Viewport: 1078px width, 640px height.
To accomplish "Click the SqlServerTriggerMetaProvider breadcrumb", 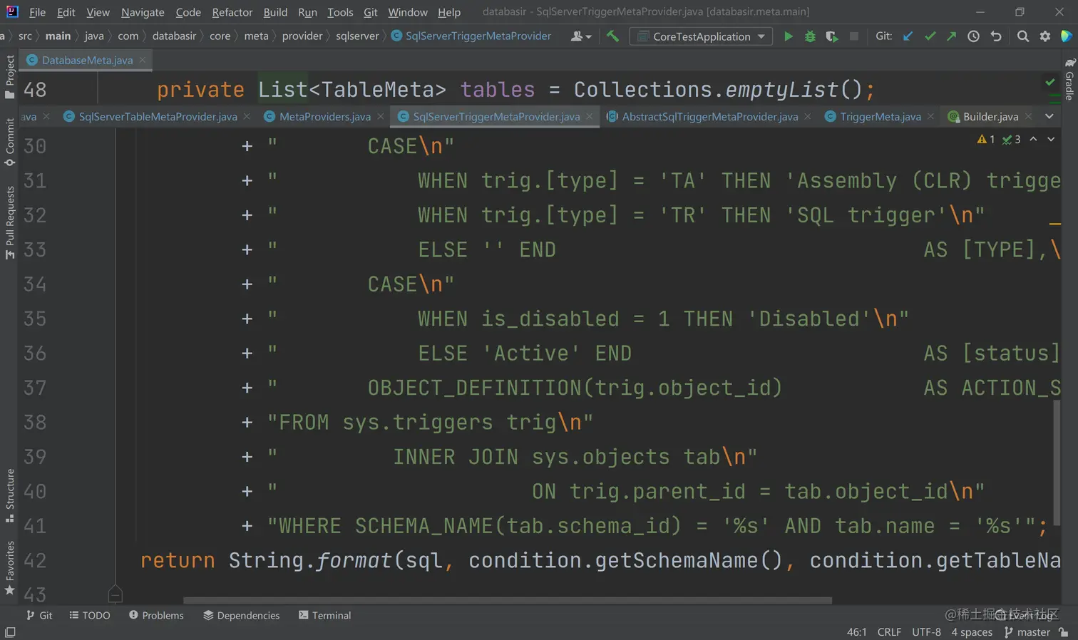I will point(471,36).
